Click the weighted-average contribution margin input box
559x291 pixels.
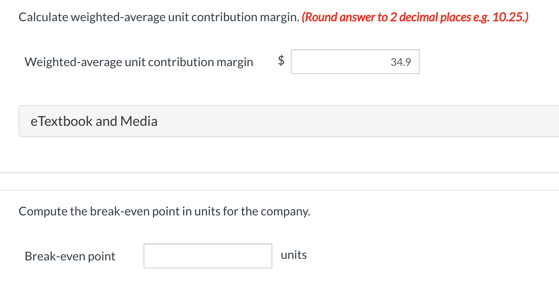(355, 62)
